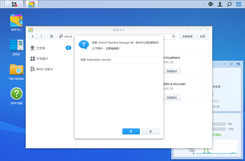245x161 pixels.
Task: Open 套件中心 desktop shortcut
Action: click(16, 23)
